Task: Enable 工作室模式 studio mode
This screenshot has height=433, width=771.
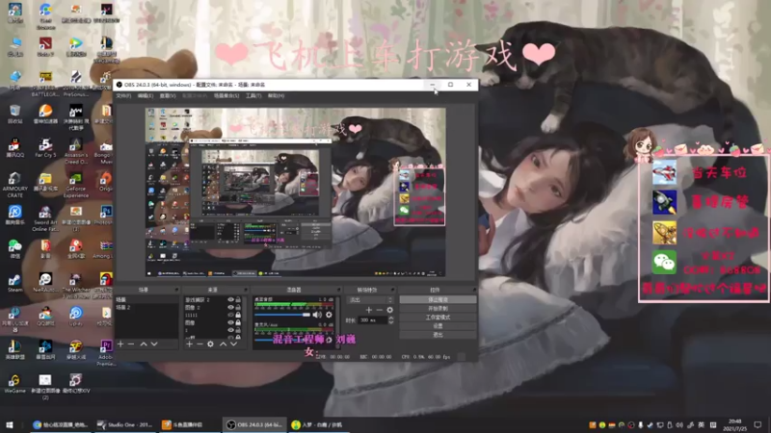Action: [x=438, y=318]
